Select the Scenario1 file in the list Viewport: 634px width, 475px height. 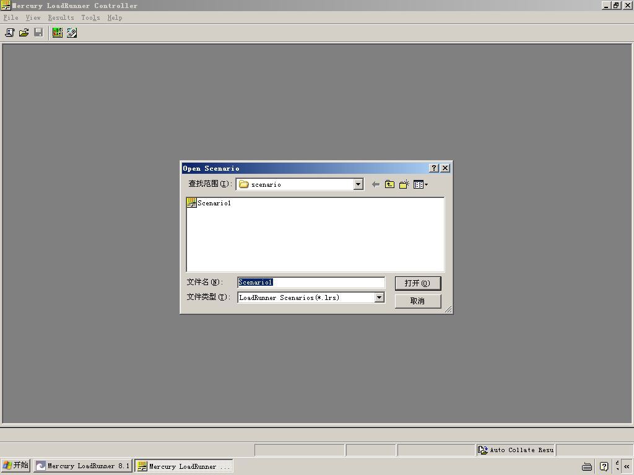tap(209, 203)
